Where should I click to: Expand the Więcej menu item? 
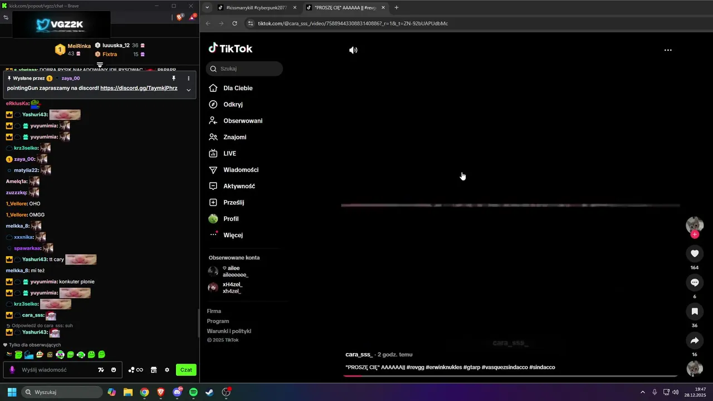coord(233,235)
